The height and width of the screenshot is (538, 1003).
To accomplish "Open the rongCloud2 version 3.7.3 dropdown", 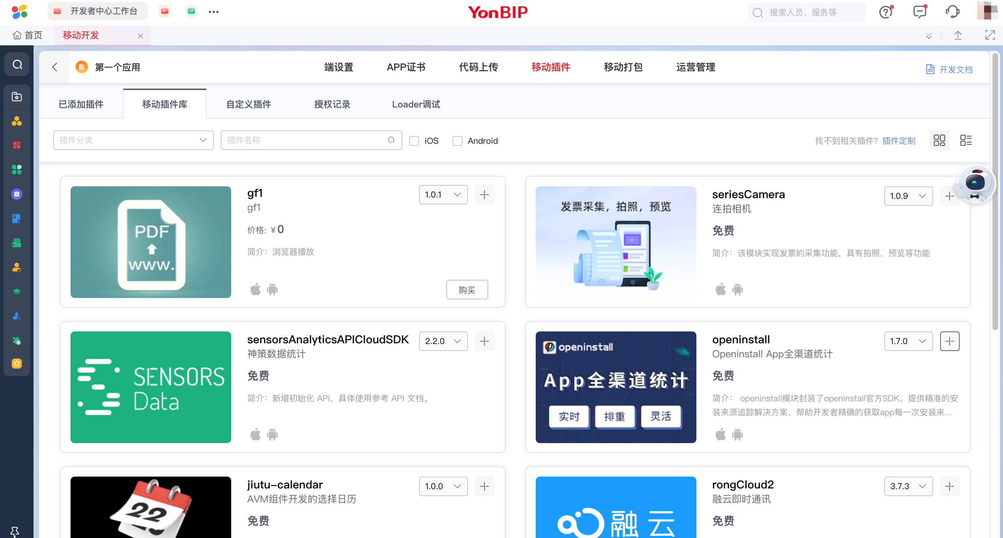I will (908, 486).
